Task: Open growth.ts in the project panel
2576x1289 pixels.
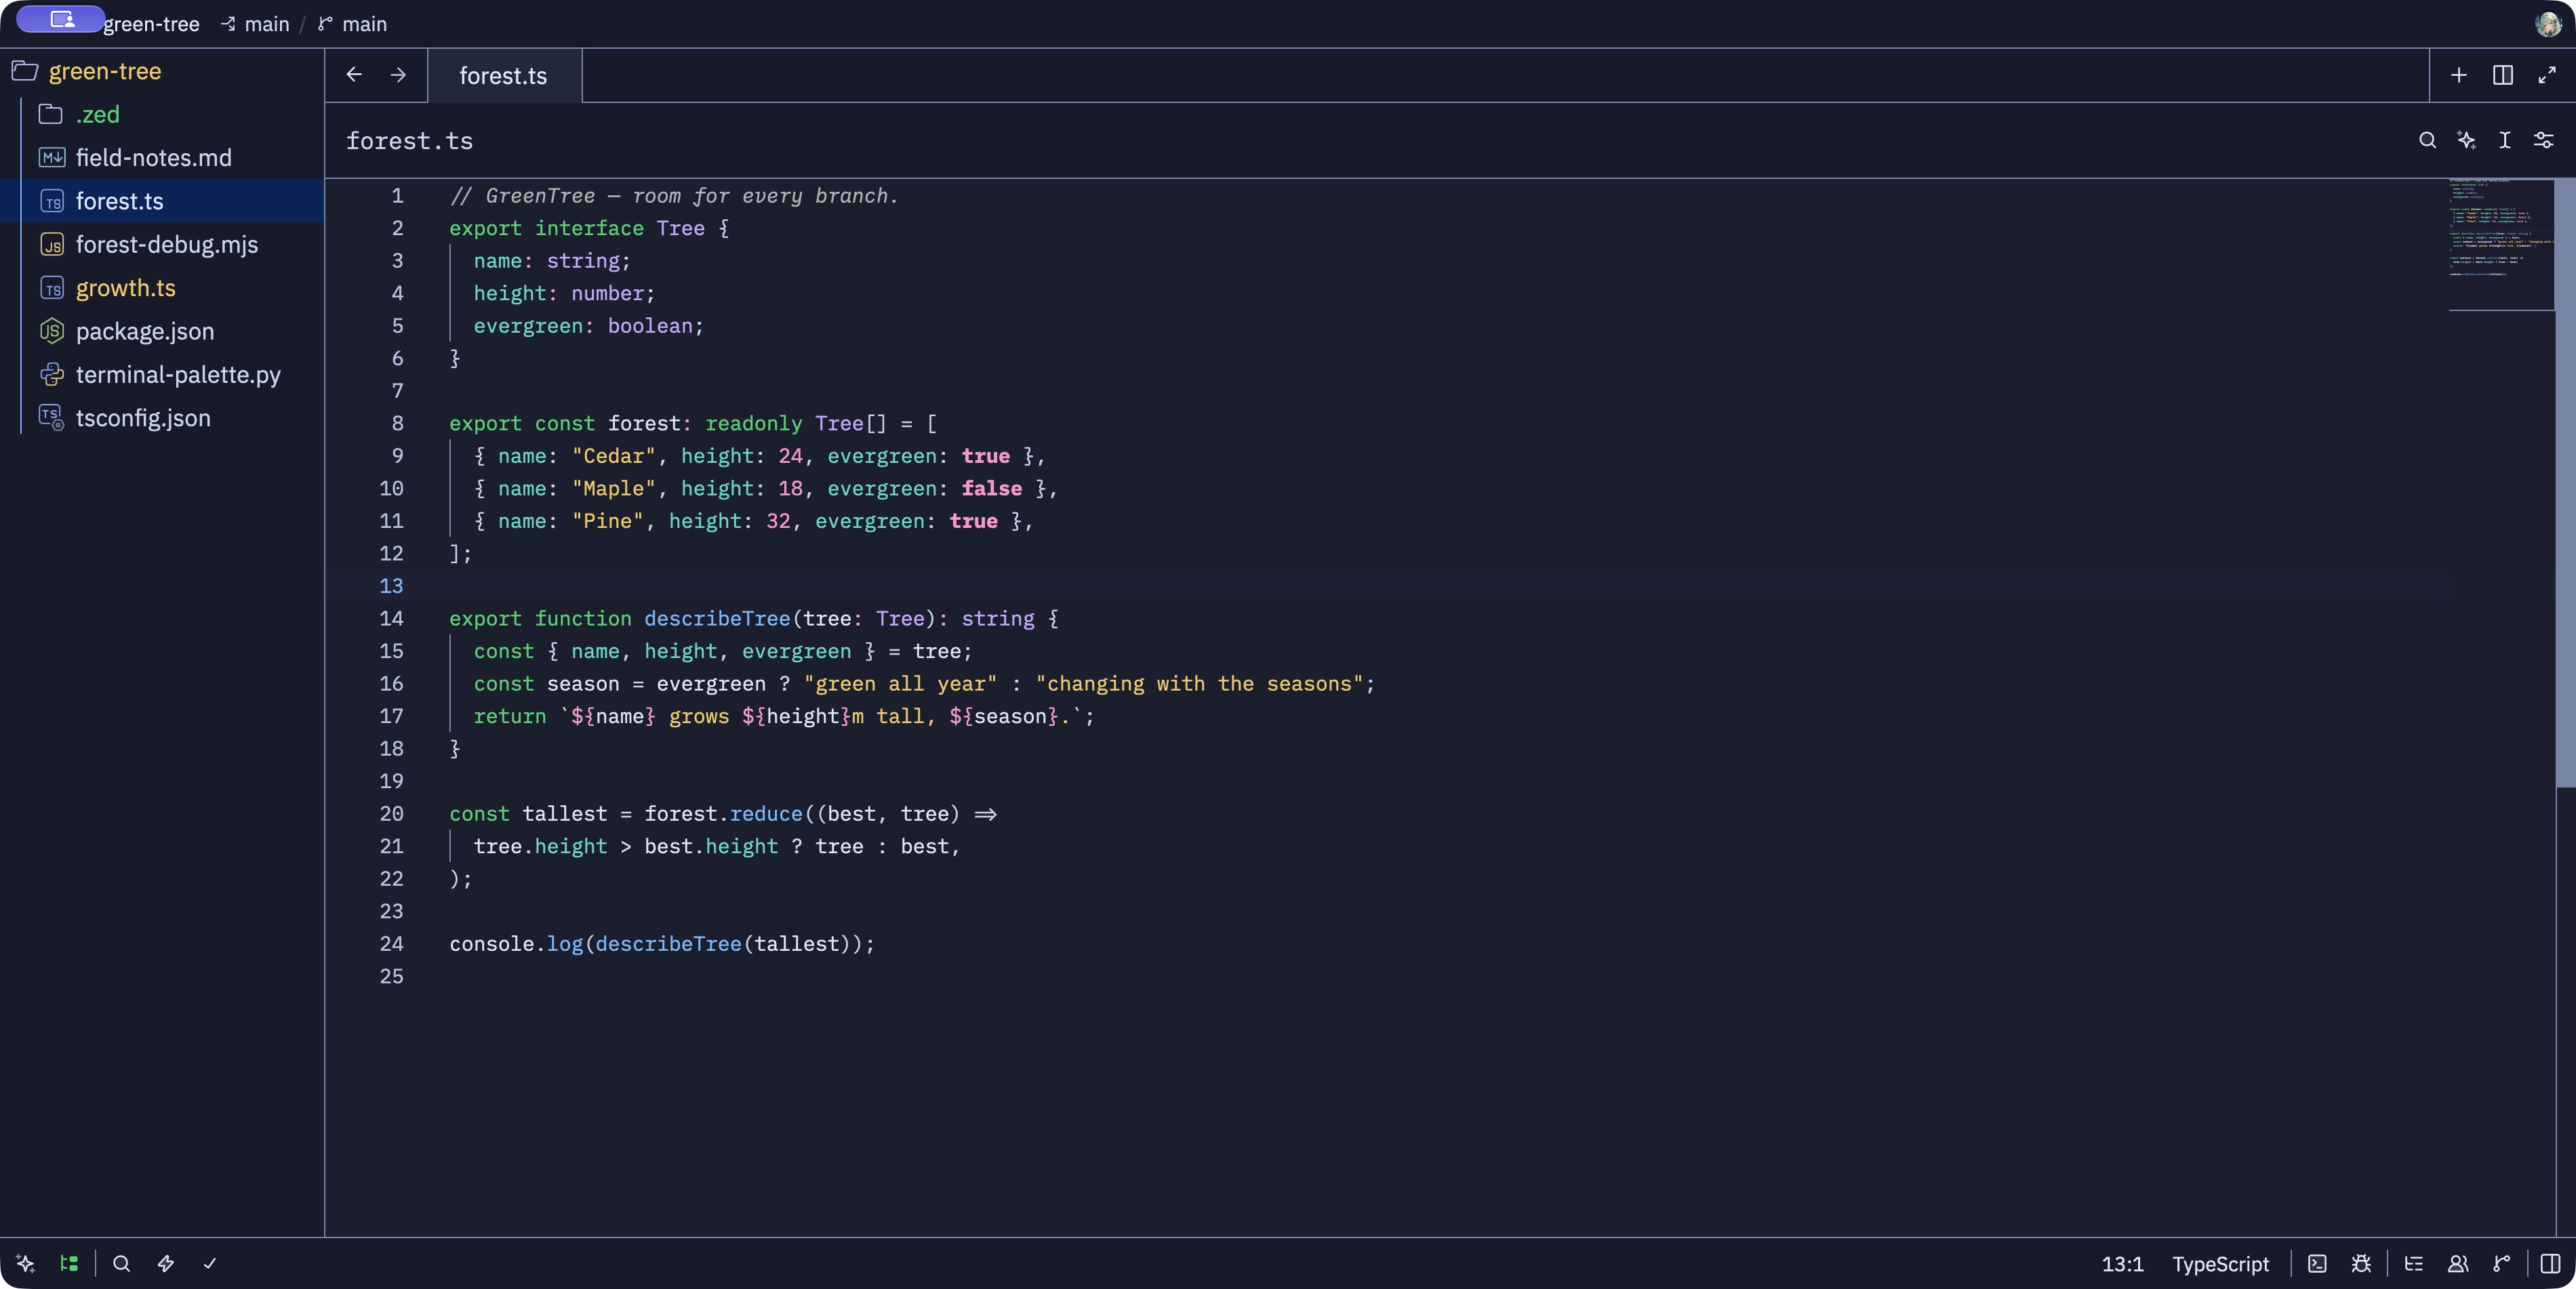Action: click(162, 288)
